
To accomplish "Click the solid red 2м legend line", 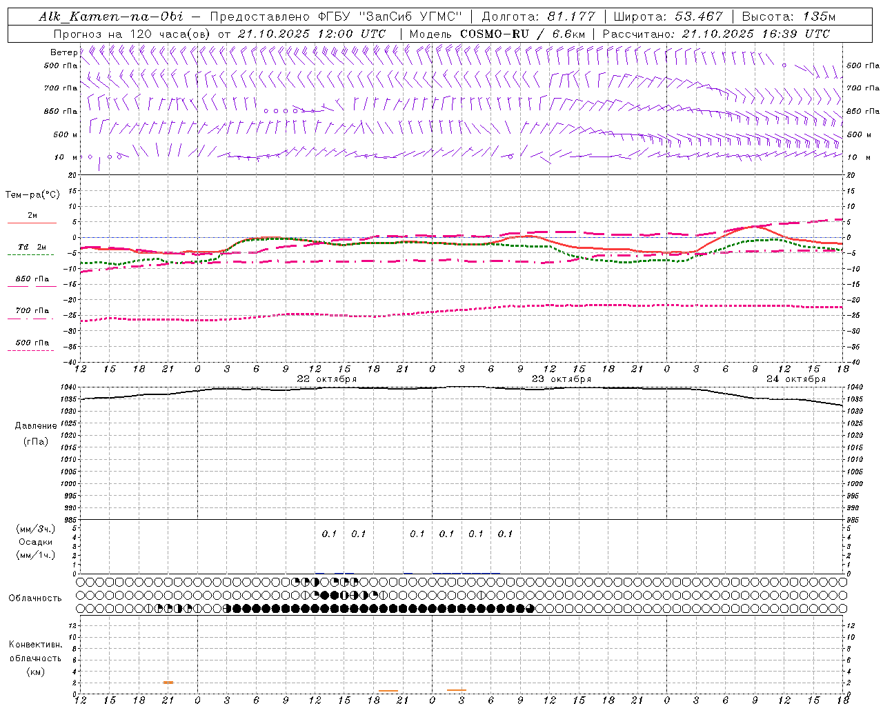I will tap(32, 223).
